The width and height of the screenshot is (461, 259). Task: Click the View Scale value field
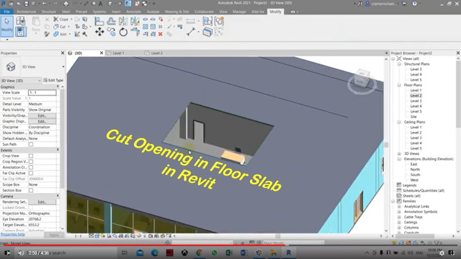pos(42,92)
